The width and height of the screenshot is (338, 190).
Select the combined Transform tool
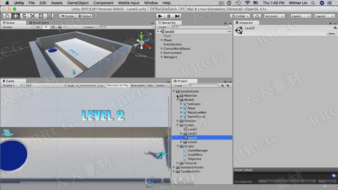[x=49, y=16]
